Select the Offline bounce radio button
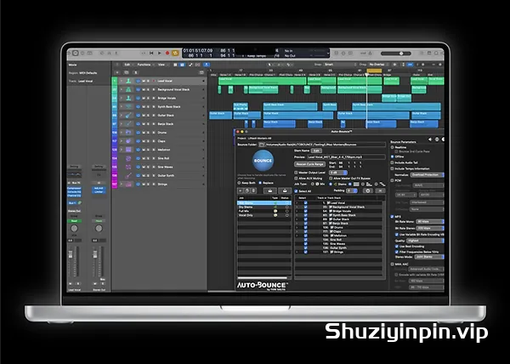The image size is (510, 364). pyautogui.click(x=393, y=156)
